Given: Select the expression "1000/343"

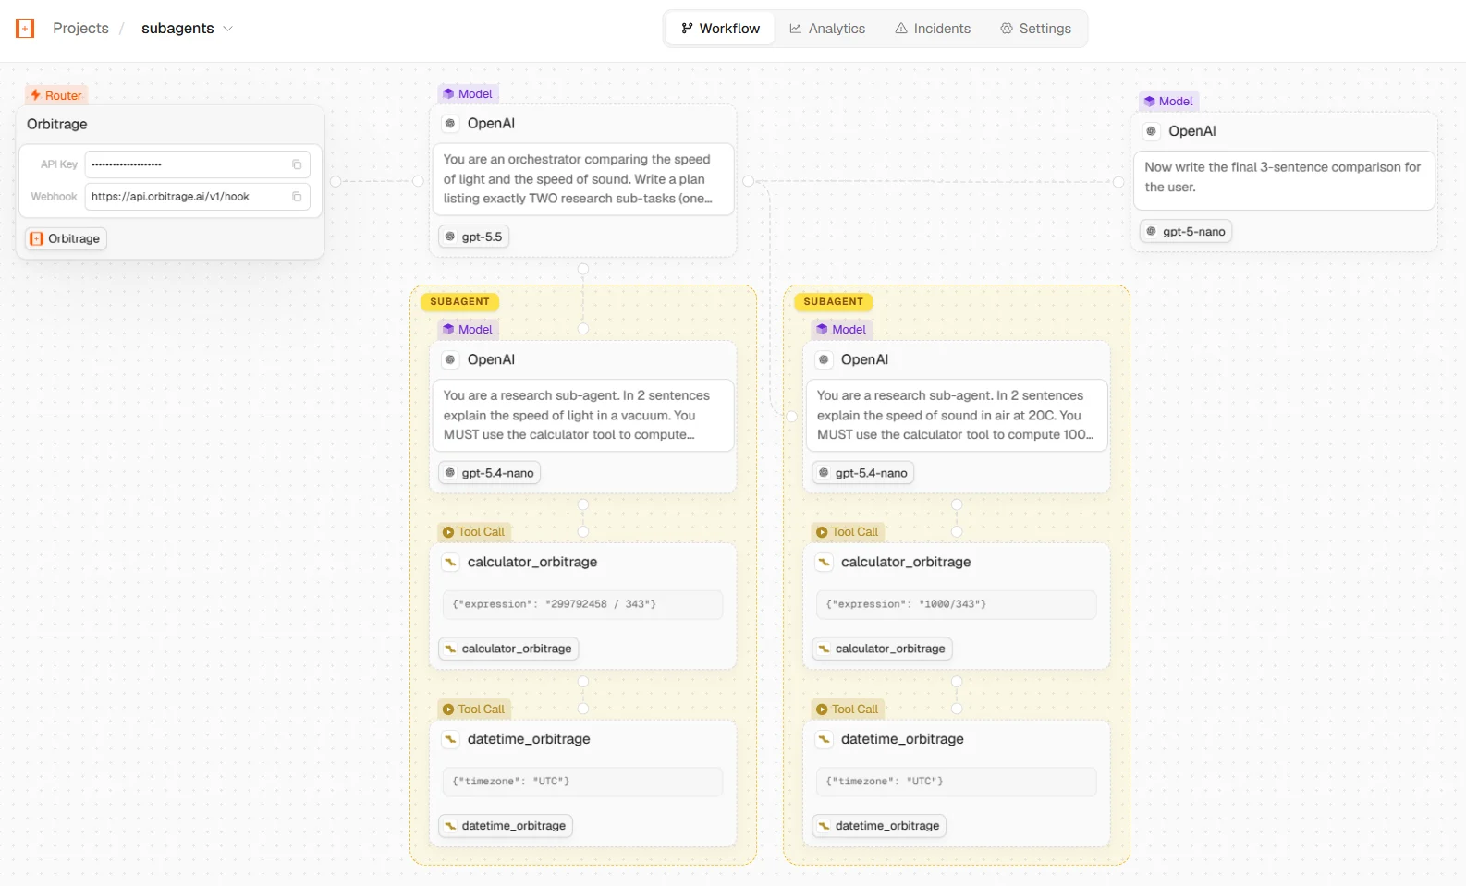Looking at the screenshot, I should click(x=957, y=604).
